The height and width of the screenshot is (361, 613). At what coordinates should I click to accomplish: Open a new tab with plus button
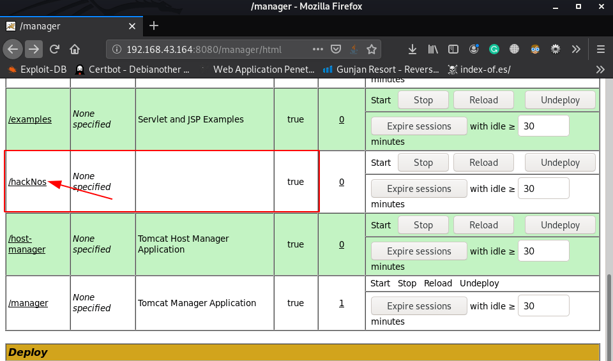pos(154,26)
